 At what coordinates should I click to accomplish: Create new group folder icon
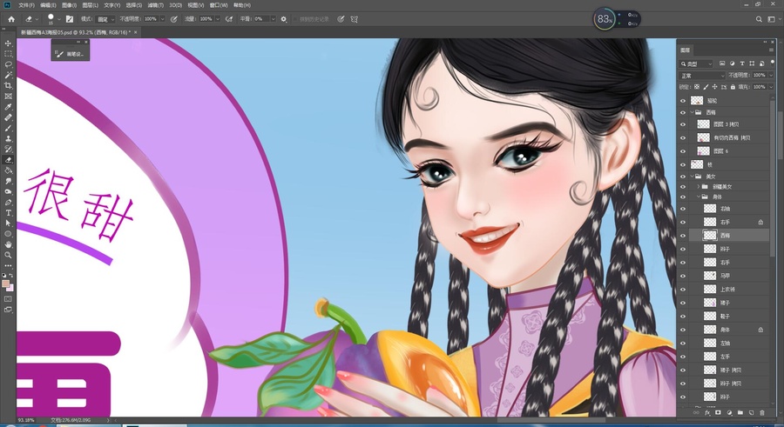pos(740,412)
